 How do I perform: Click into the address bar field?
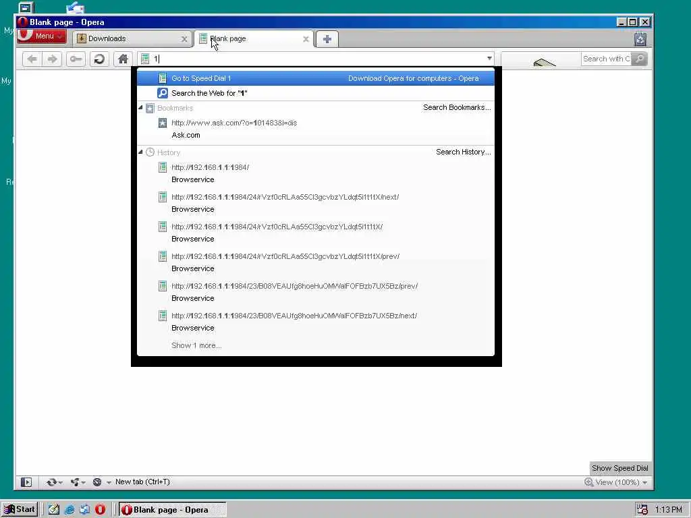(x=316, y=59)
